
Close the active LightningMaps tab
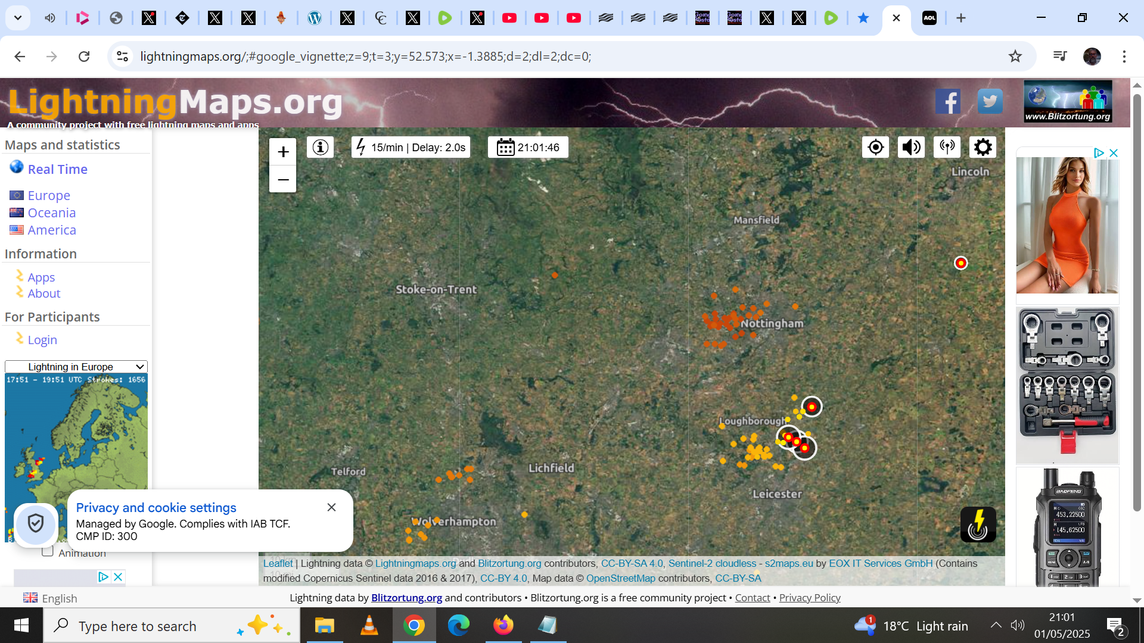tap(896, 18)
